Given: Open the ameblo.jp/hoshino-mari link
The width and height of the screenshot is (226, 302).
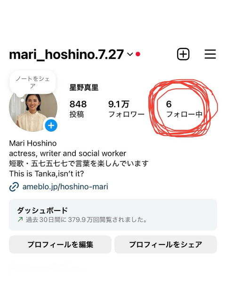Looking at the screenshot, I should 65,187.
